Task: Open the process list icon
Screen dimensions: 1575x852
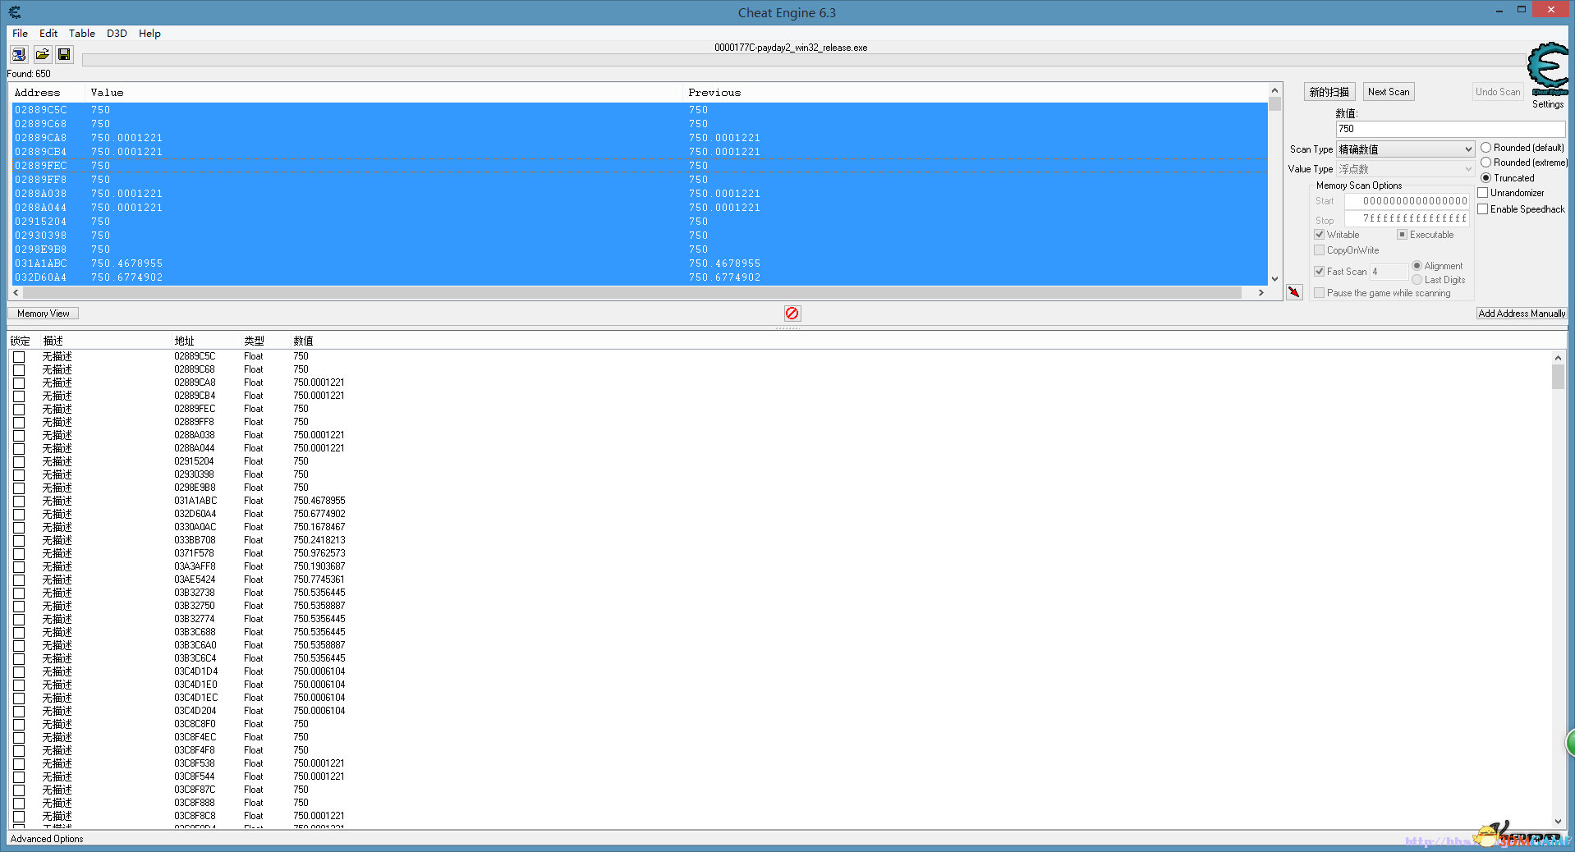Action: (19, 55)
